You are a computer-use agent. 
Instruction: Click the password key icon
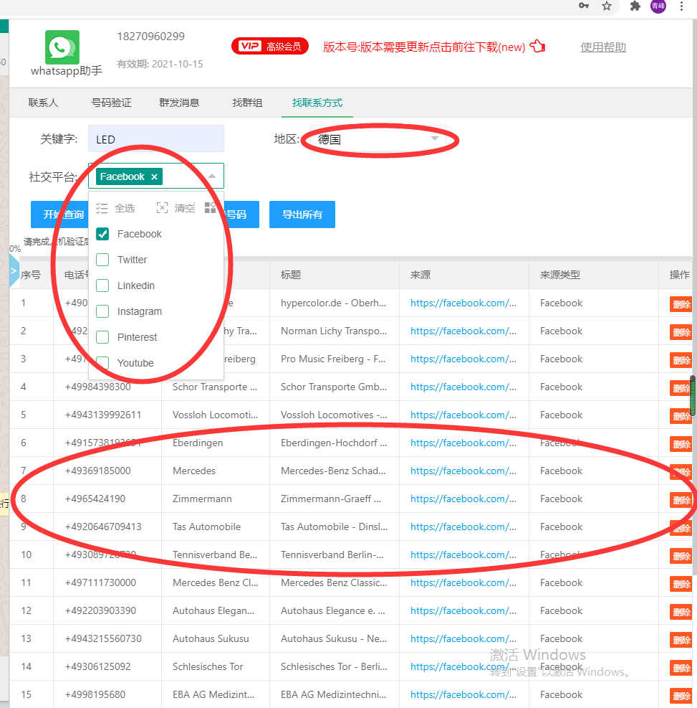pyautogui.click(x=584, y=6)
